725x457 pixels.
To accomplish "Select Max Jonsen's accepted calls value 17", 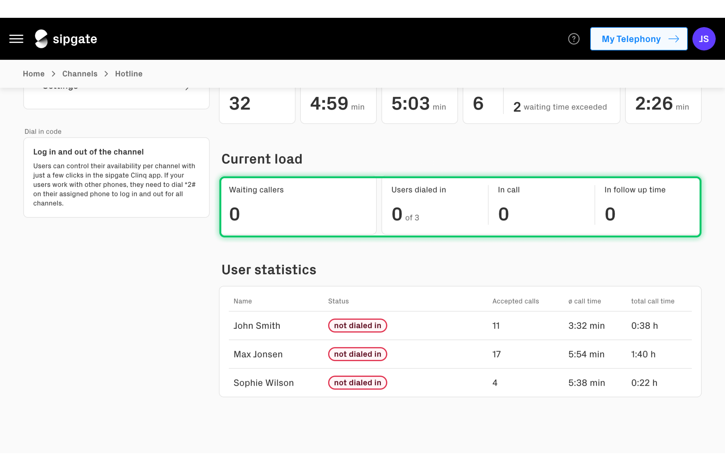I will click(496, 354).
